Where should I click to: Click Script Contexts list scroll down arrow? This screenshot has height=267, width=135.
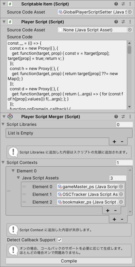point(130,212)
